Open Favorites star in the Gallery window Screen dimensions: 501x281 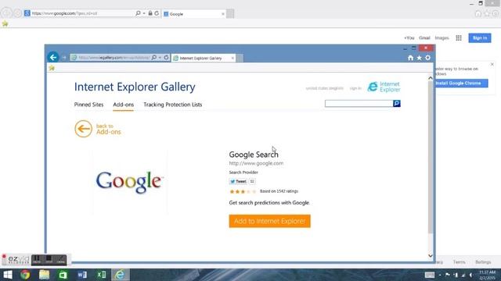pyautogui.click(x=420, y=58)
